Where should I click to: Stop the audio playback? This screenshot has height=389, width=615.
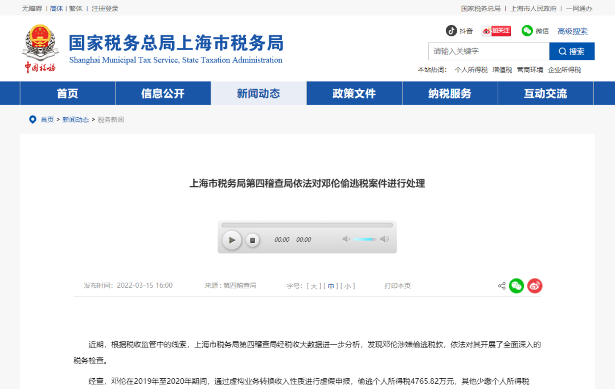(x=253, y=240)
